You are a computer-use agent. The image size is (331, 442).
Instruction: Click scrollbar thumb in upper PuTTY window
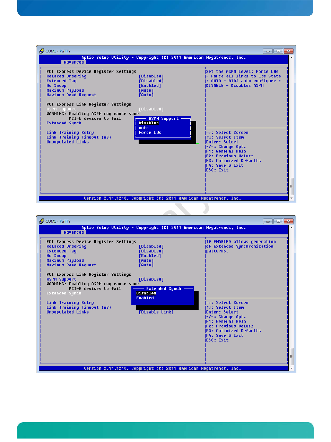[291, 186]
